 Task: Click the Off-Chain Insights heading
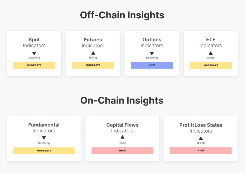122,15
